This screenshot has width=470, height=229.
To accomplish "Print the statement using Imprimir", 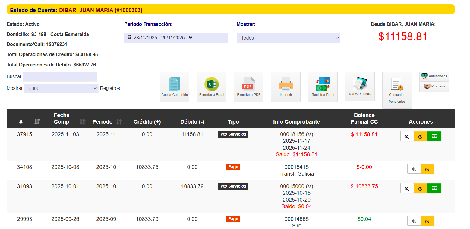I will [286, 87].
